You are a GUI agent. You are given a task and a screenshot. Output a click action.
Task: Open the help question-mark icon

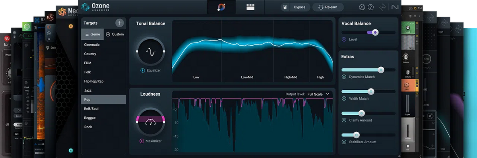(x=371, y=7)
